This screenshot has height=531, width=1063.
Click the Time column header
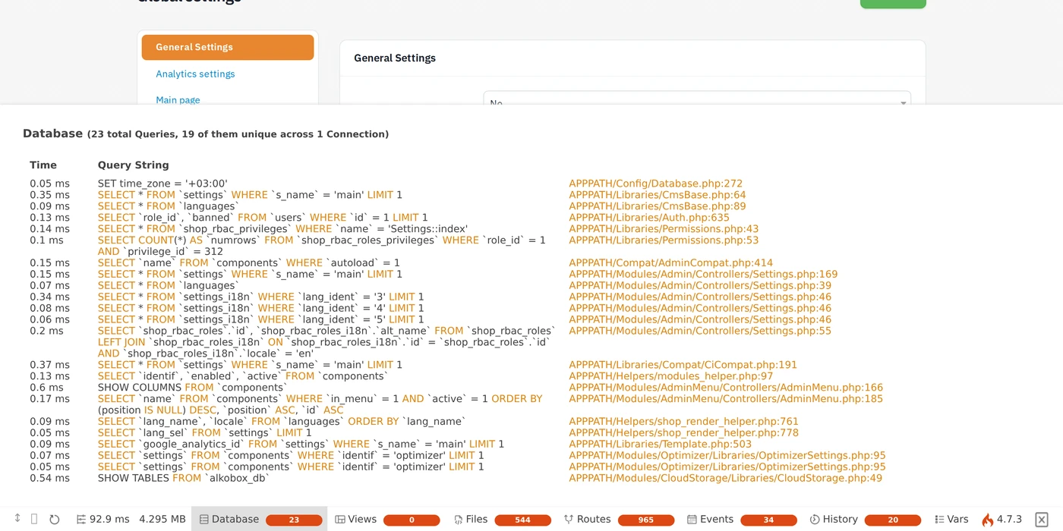(43, 165)
